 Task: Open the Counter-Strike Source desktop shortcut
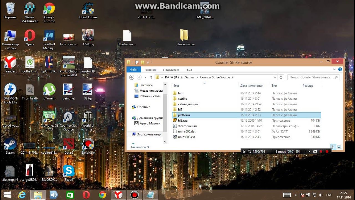[x=69, y=121]
